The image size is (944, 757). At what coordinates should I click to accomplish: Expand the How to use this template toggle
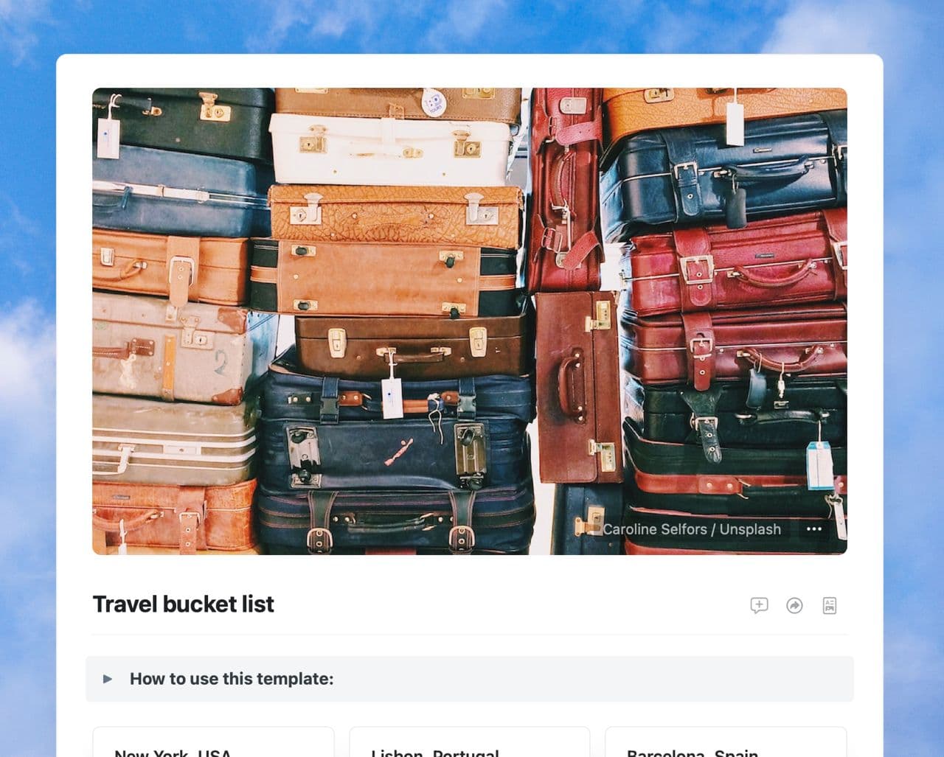pyautogui.click(x=108, y=679)
